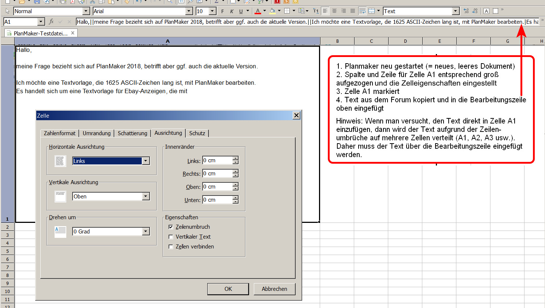Click the Links inner margin field

pyautogui.click(x=218, y=160)
